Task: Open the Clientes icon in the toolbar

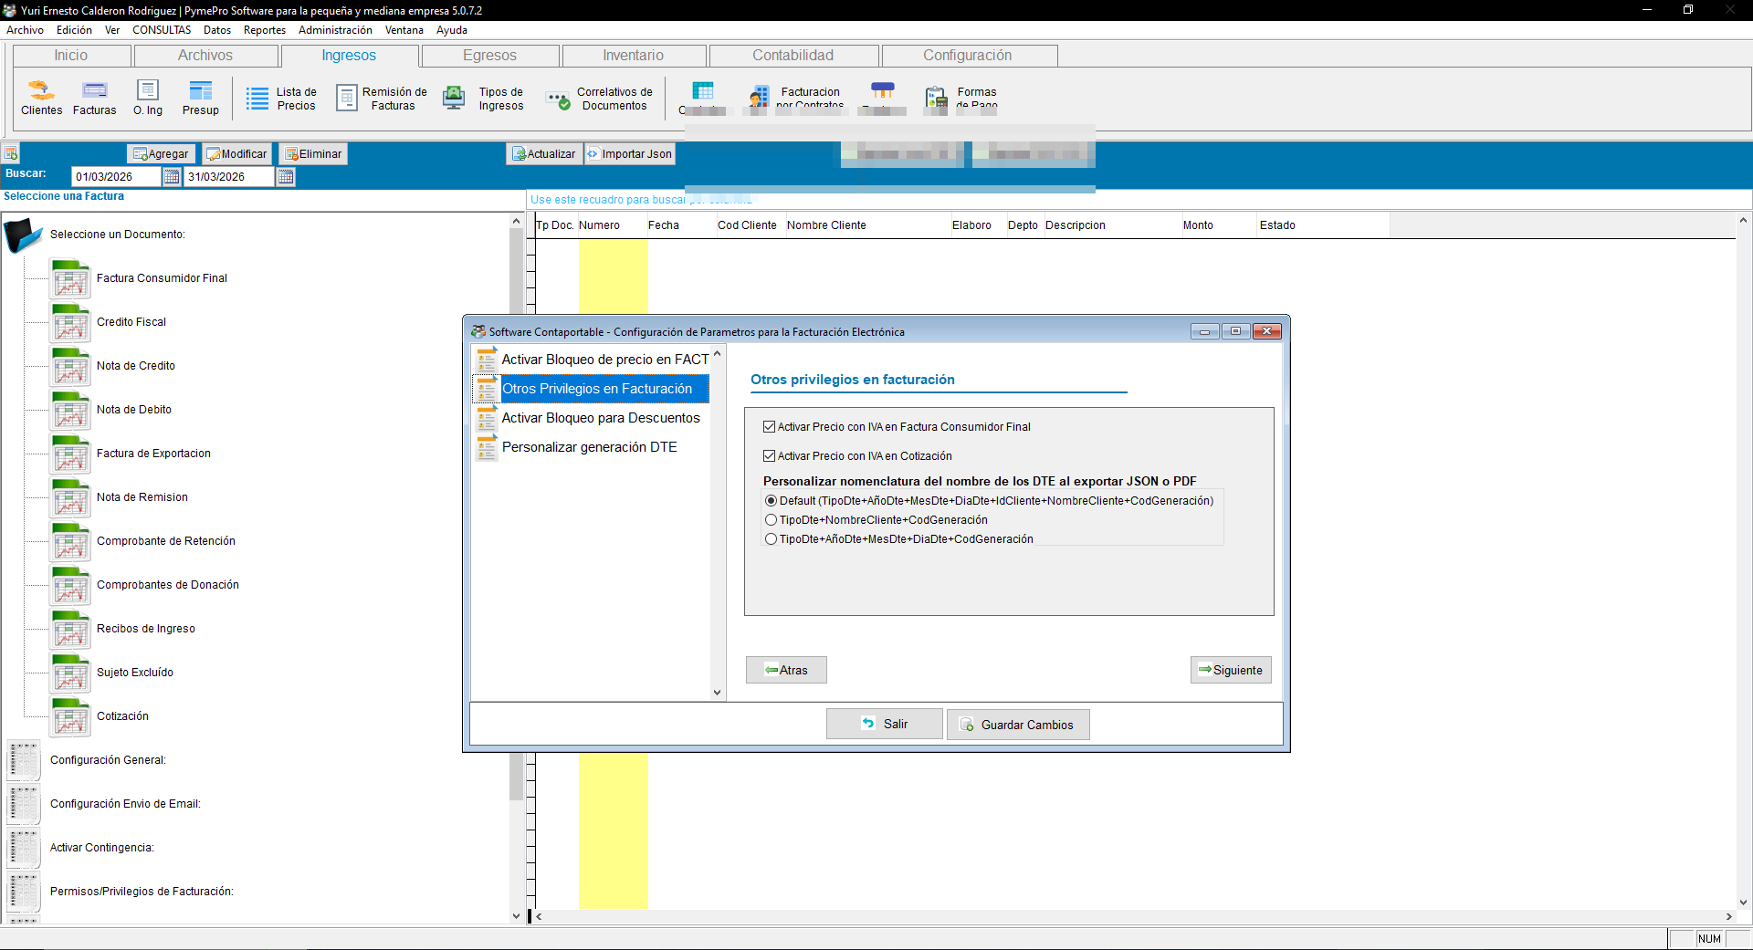Action: 41,98
